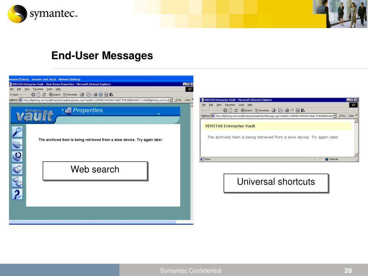Click Discuss icon in Properties window toolbar
Screen dimensions: 368x276
tap(106, 95)
